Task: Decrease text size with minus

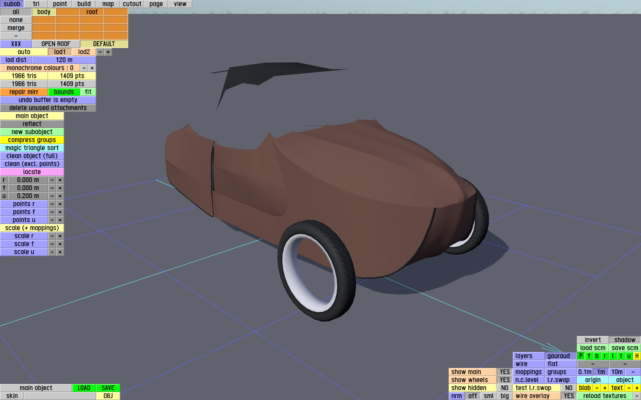Action: [x=629, y=388]
